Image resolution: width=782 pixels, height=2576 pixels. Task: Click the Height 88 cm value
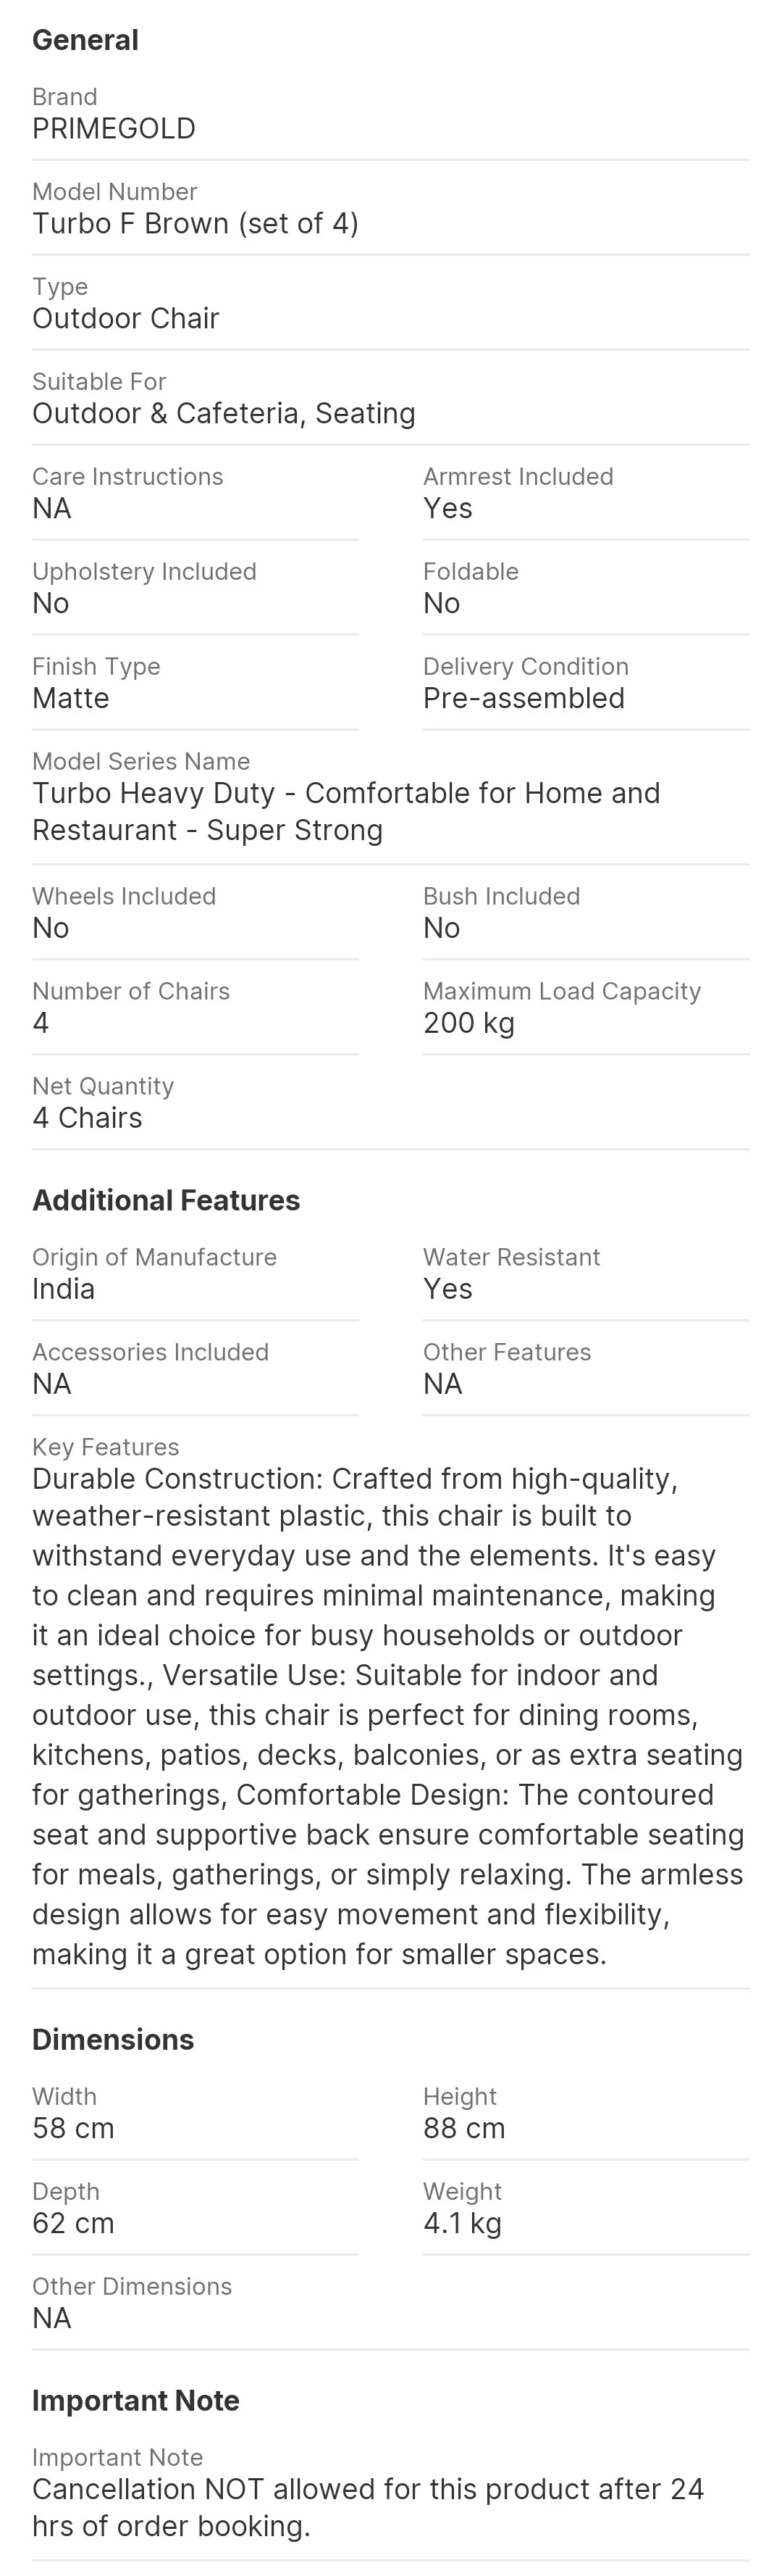(x=463, y=2127)
